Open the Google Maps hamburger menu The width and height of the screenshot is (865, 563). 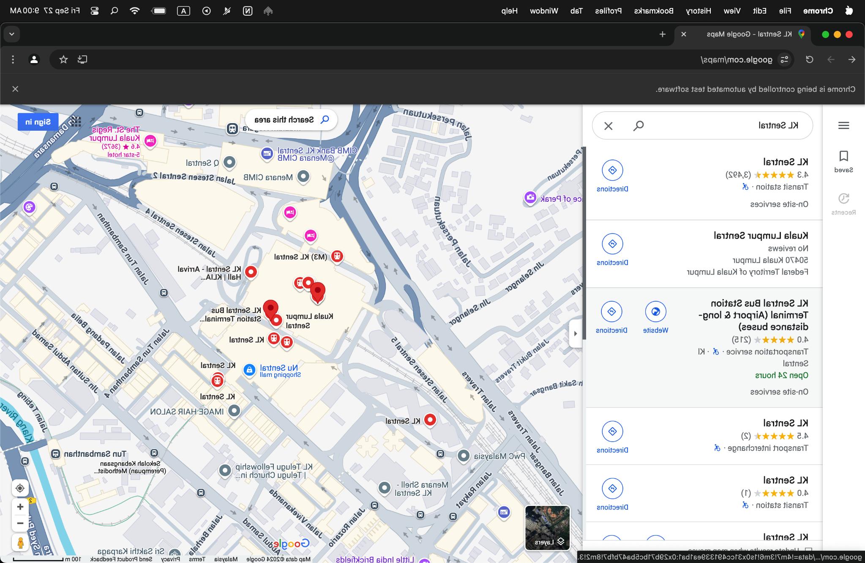tap(843, 125)
